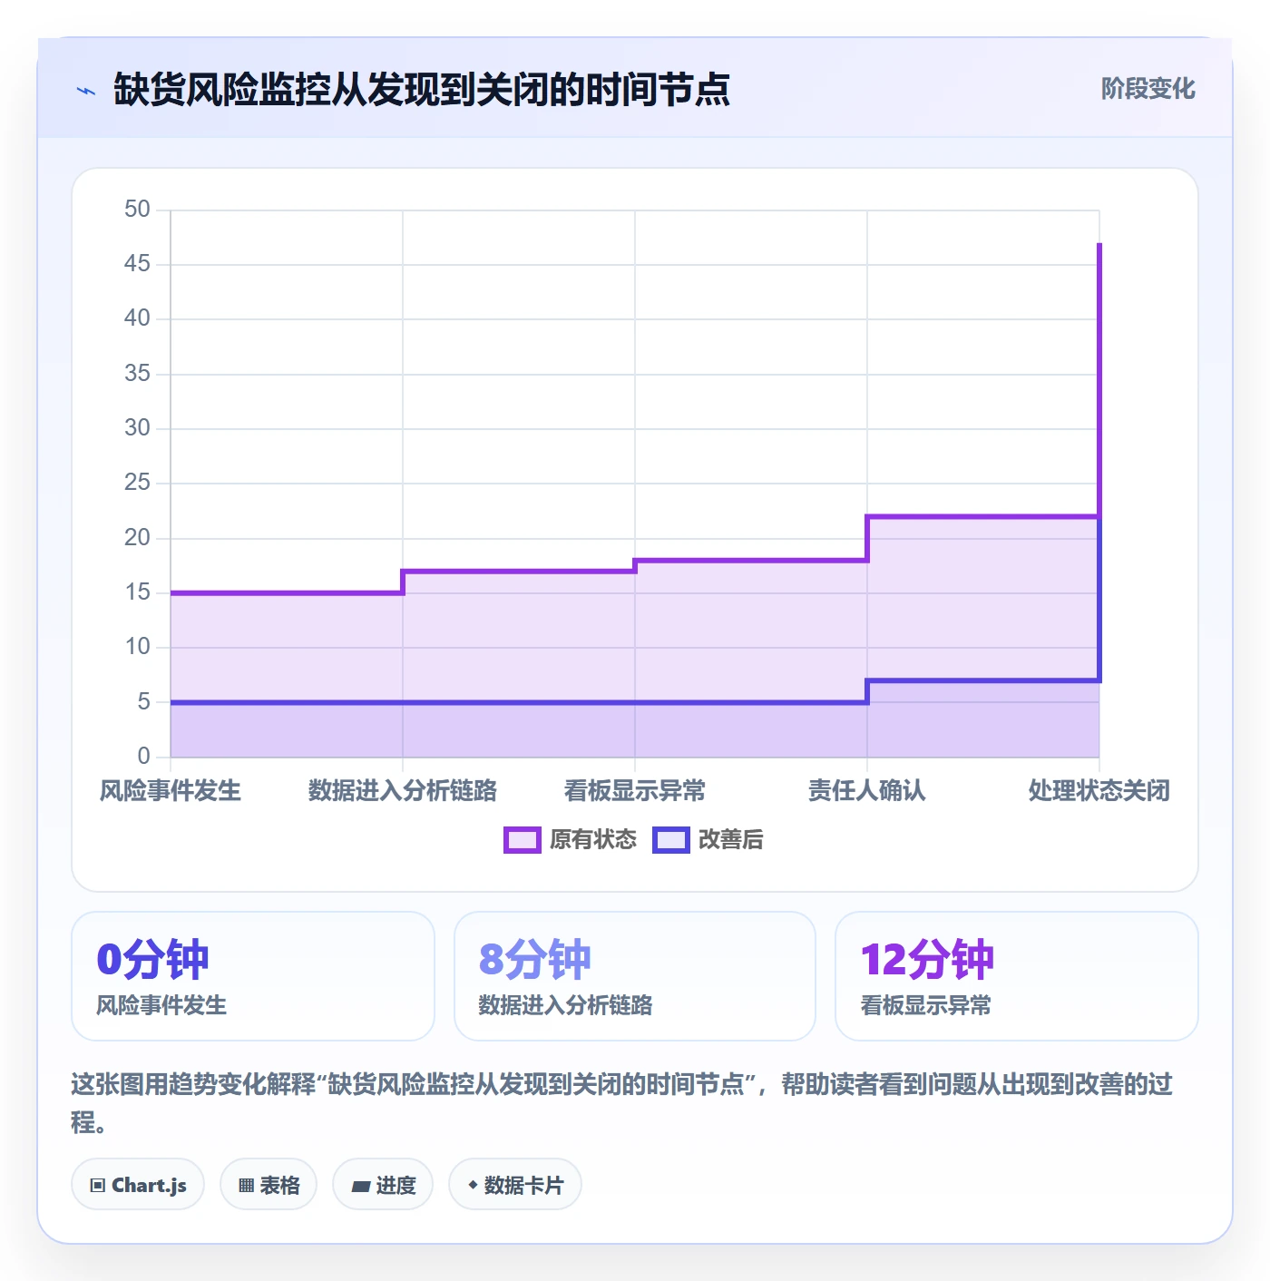Viewport: 1270px width, 1281px height.
Task: Select the 进度 tag chip
Action: click(x=383, y=1184)
